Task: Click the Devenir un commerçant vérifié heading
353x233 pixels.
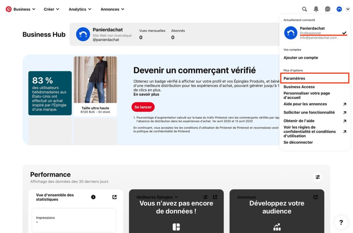Action: pyautogui.click(x=194, y=70)
